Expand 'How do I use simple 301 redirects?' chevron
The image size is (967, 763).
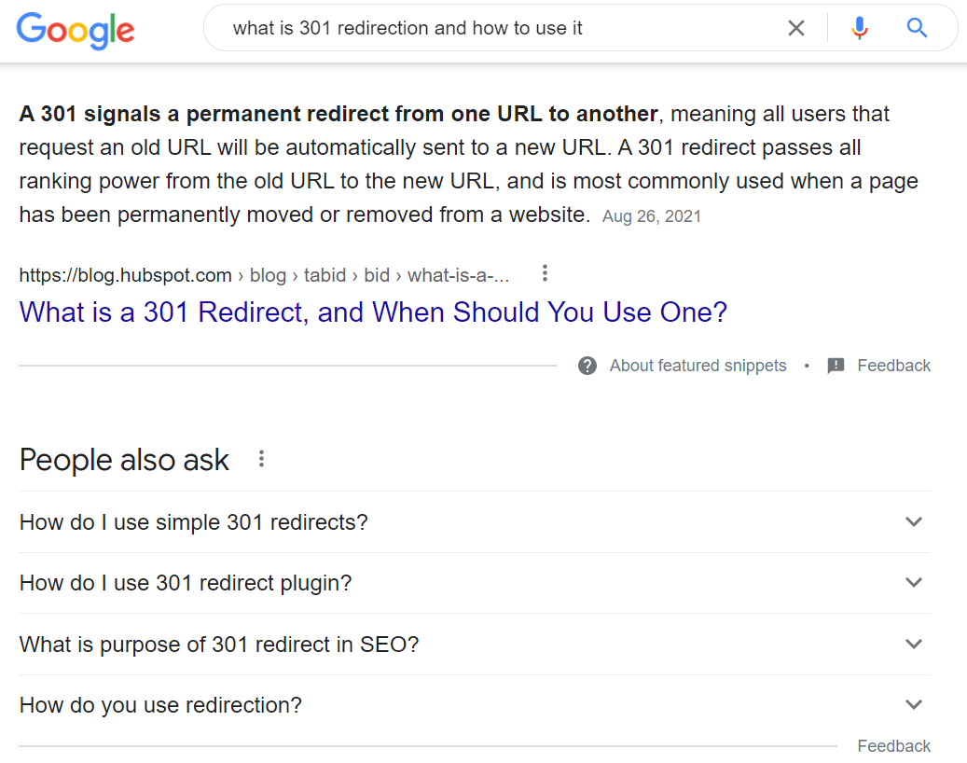click(914, 521)
